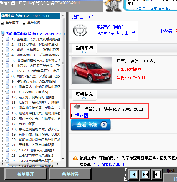Image resolution: width=177 pixels, height=182 pixels.
Task: Click the view control right-arrow icon button
Action: (x=133, y=174)
